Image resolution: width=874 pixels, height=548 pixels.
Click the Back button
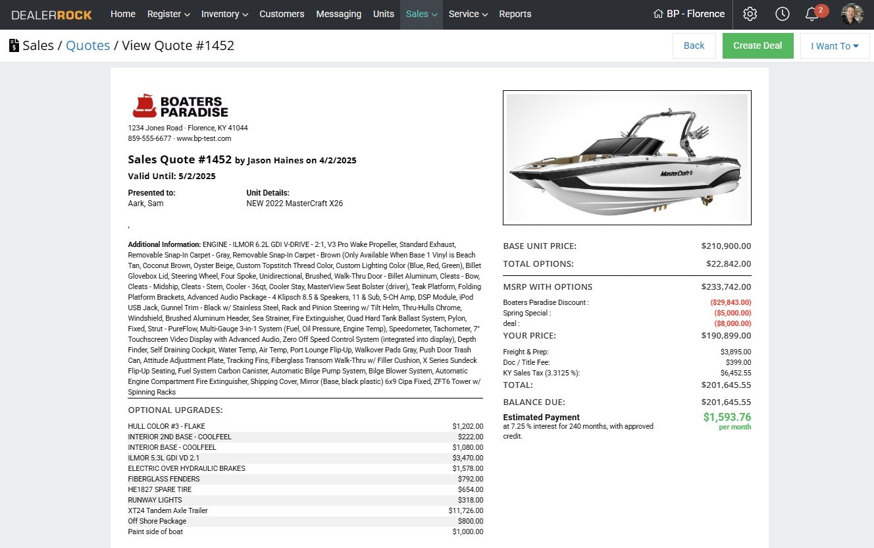(x=694, y=46)
